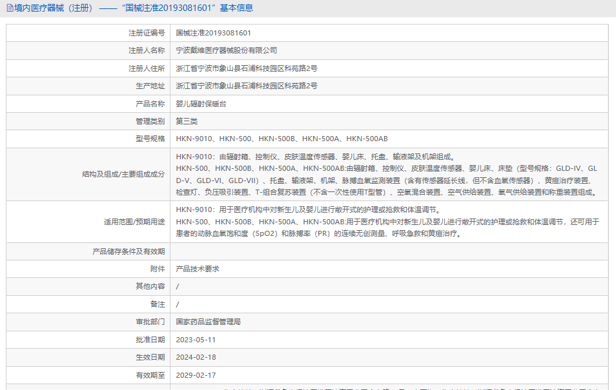Select the 生效日期 label
This screenshot has width=616, height=390.
coord(150,357)
